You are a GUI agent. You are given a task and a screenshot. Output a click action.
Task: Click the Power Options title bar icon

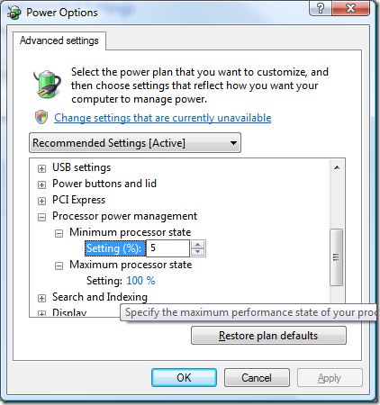14,13
